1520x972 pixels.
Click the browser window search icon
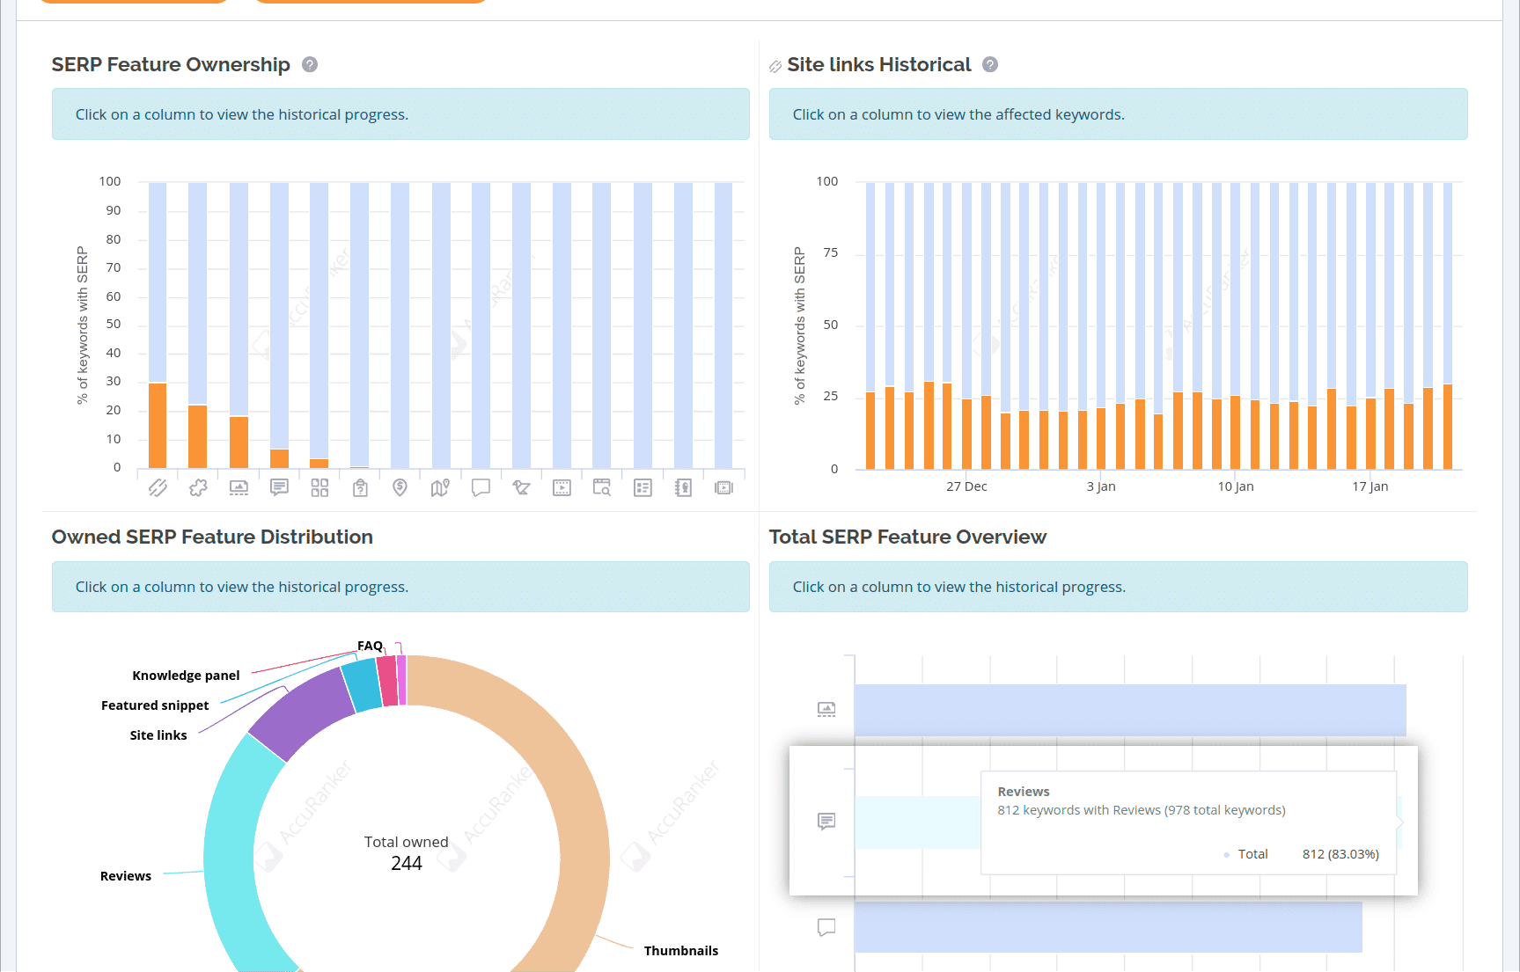[602, 487]
